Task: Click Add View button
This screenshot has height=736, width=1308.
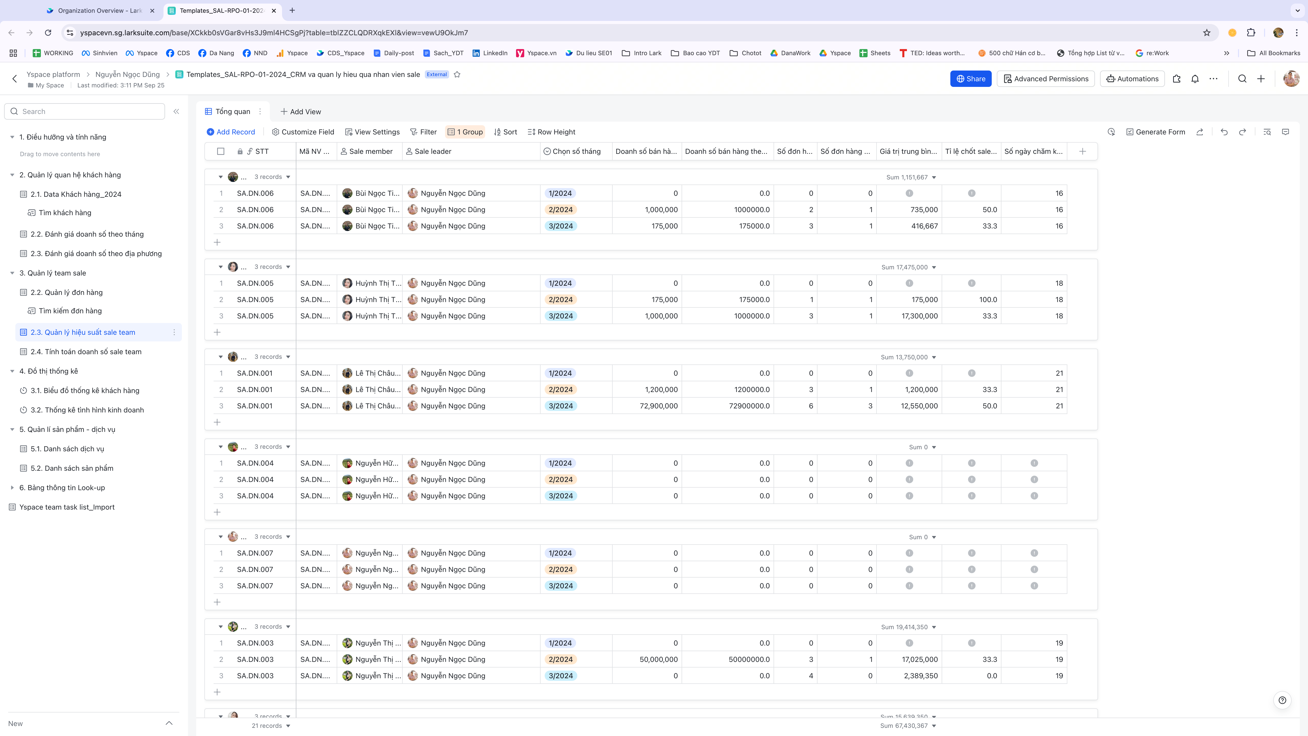Action: [301, 112]
